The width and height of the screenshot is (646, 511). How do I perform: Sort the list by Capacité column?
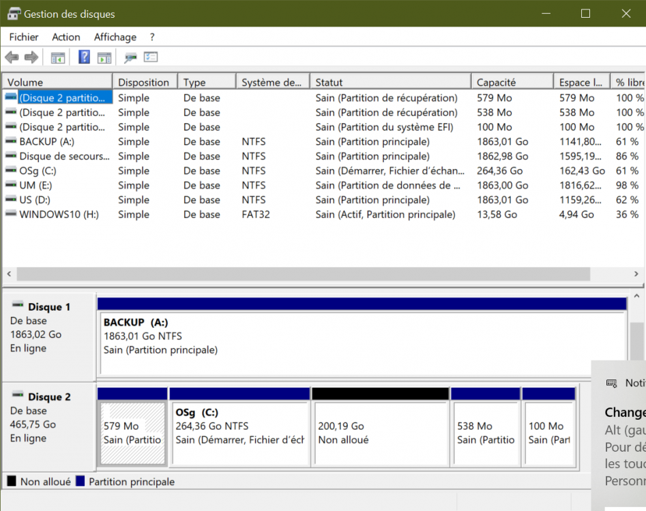coord(496,82)
